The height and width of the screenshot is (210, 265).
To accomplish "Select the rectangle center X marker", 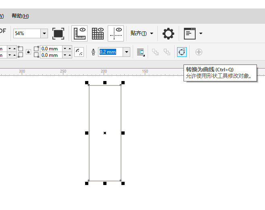I will coord(105,133).
